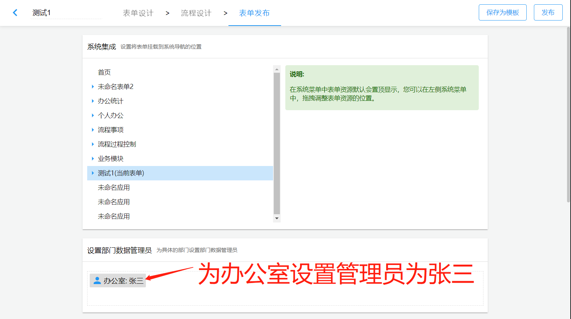Select 测试1(当前表单) highlighted row
This screenshot has width=571, height=319.
tap(180, 173)
